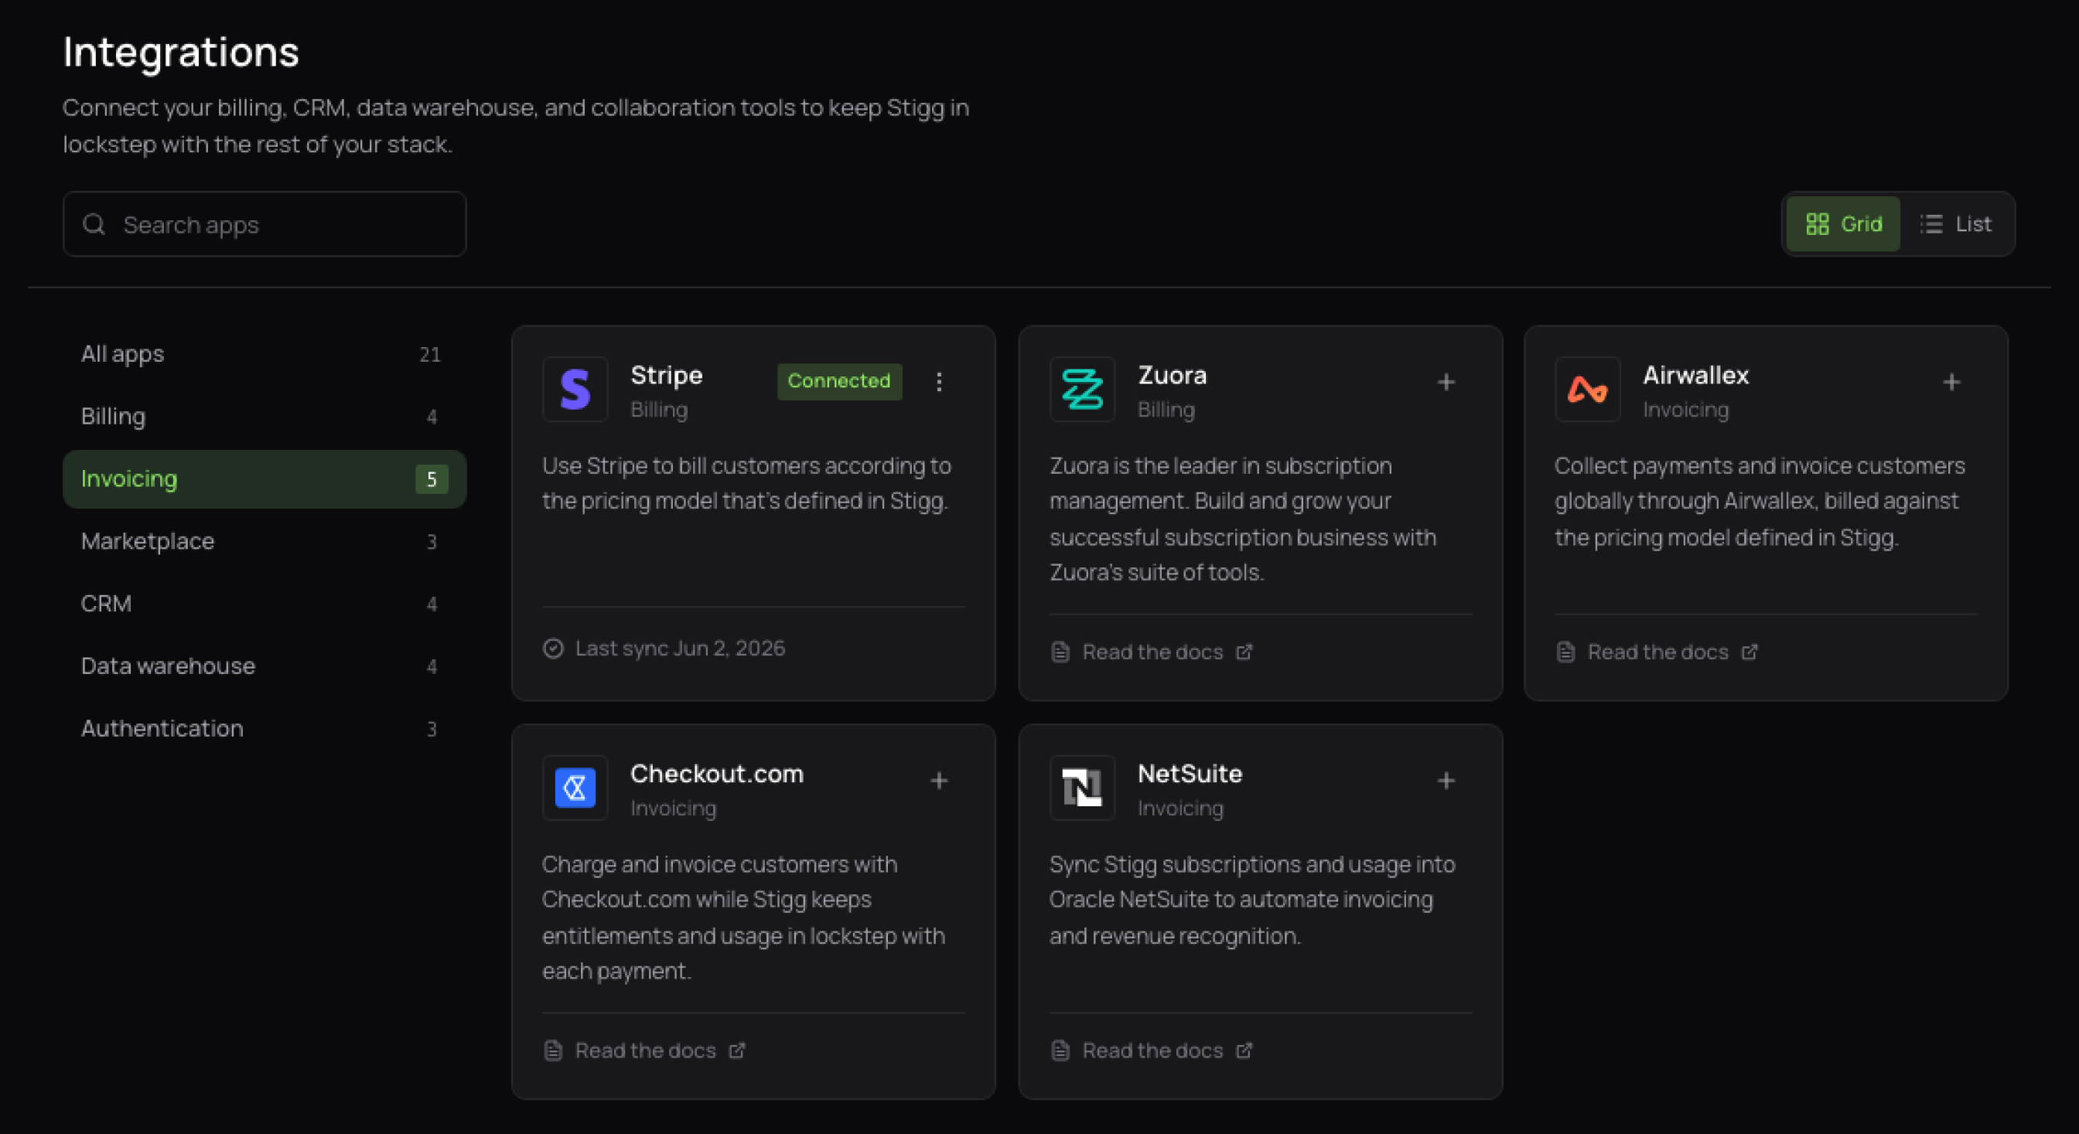Click the Last sync Jun 2, 2026 text
This screenshot has width=2079, height=1134.
point(680,649)
